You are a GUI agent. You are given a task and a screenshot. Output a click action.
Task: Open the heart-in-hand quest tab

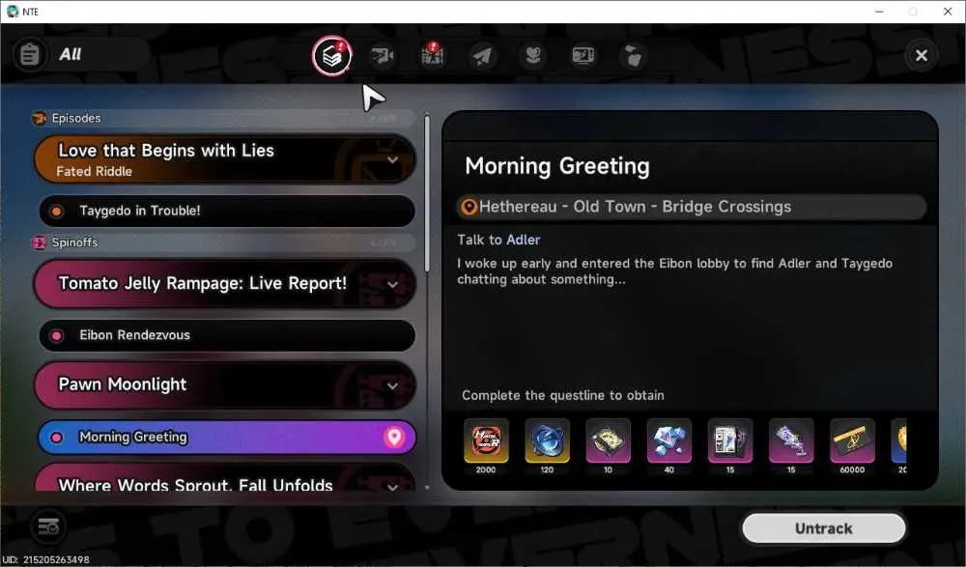[x=533, y=56]
